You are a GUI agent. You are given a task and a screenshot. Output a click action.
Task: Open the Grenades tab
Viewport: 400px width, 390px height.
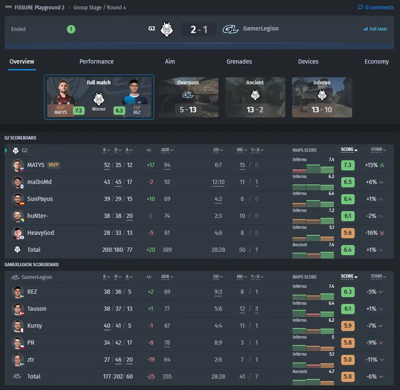pos(239,61)
